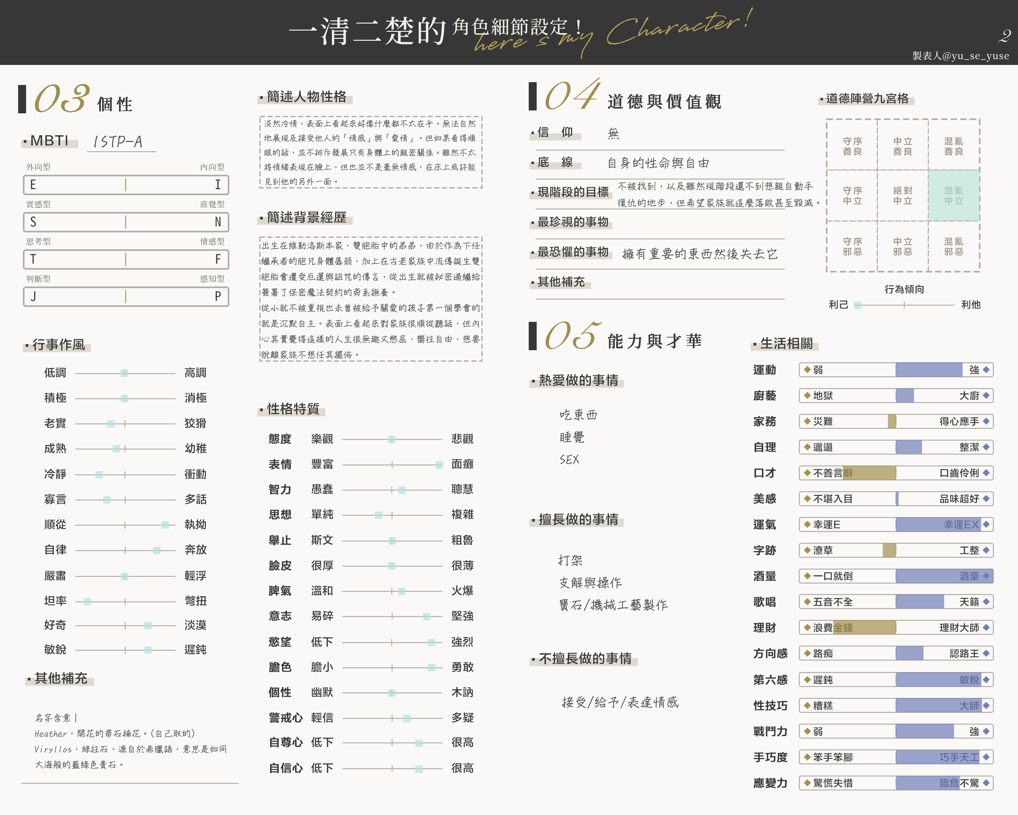Click the blue diamond after 酒豪
This screenshot has width=1018, height=815.
click(x=986, y=576)
